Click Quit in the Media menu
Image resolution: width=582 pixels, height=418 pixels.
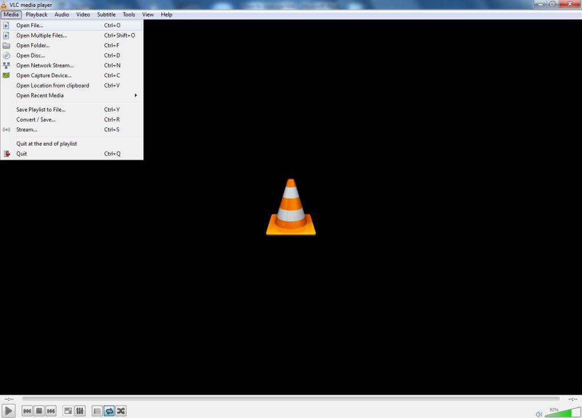[22, 154]
